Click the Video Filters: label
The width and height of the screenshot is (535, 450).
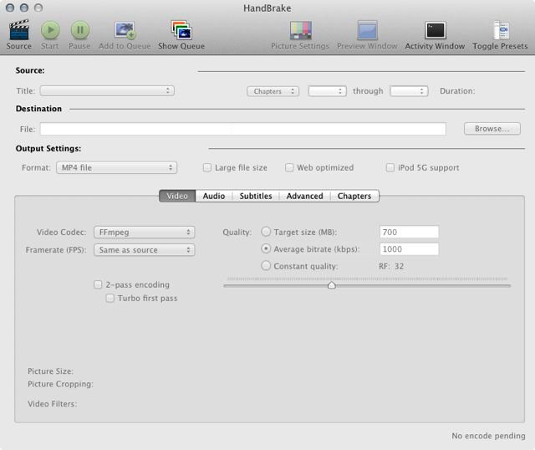coord(52,403)
